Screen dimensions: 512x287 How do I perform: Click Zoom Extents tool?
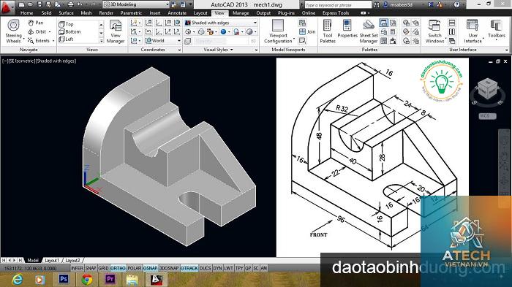pyautogui.click(x=39, y=41)
